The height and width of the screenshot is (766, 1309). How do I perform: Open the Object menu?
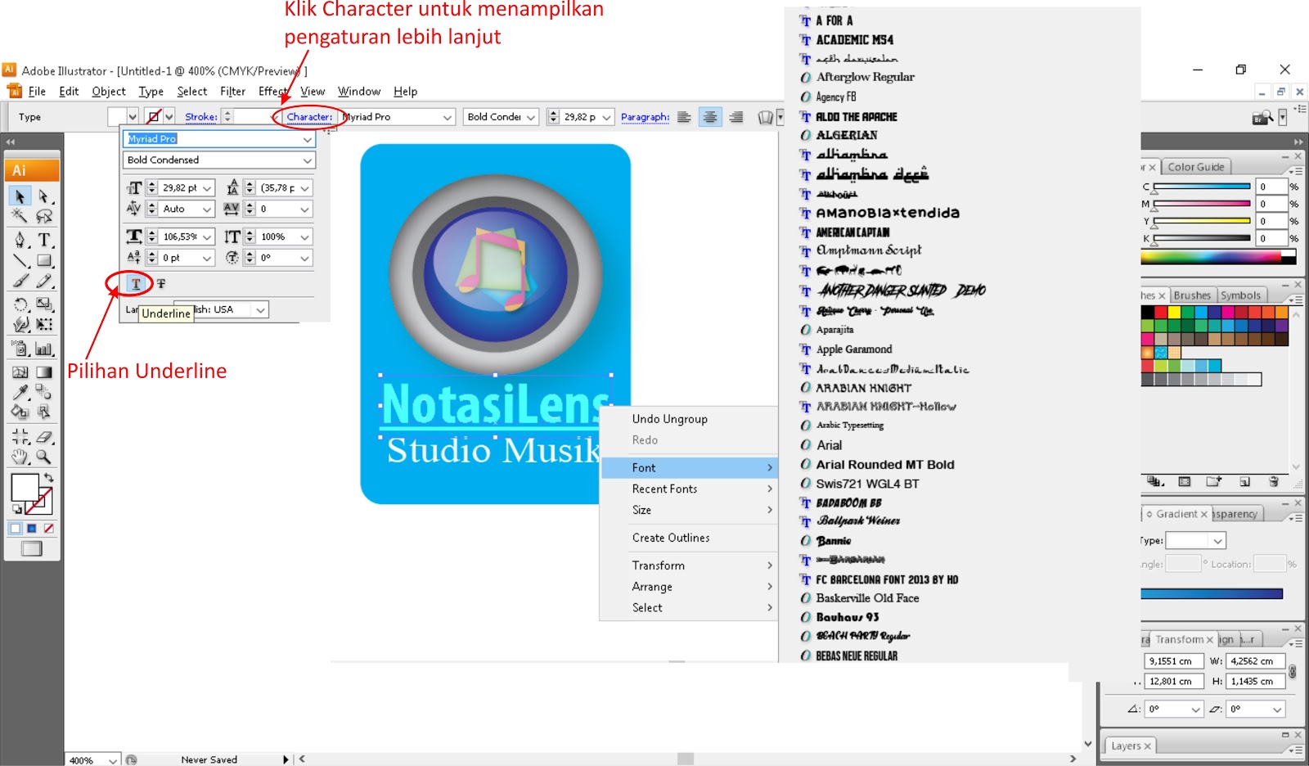(109, 92)
